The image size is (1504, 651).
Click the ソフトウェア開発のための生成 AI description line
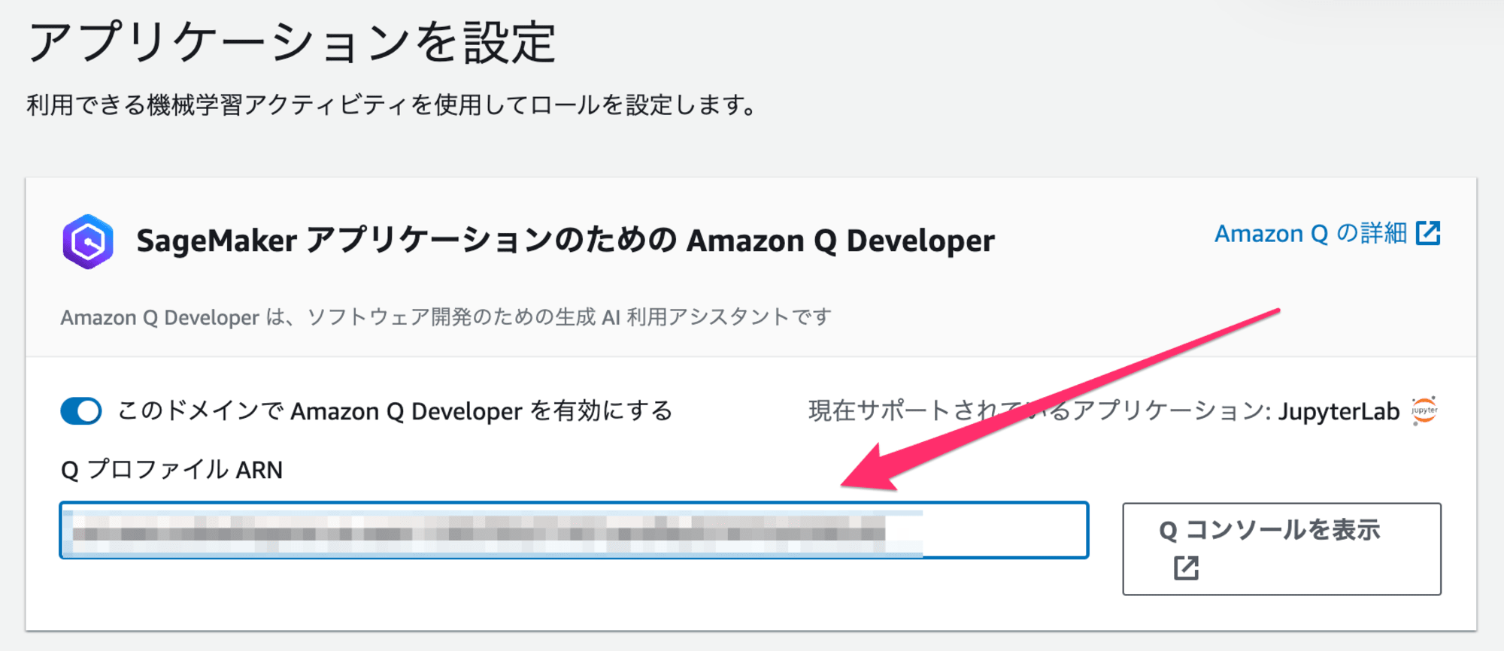(x=446, y=317)
